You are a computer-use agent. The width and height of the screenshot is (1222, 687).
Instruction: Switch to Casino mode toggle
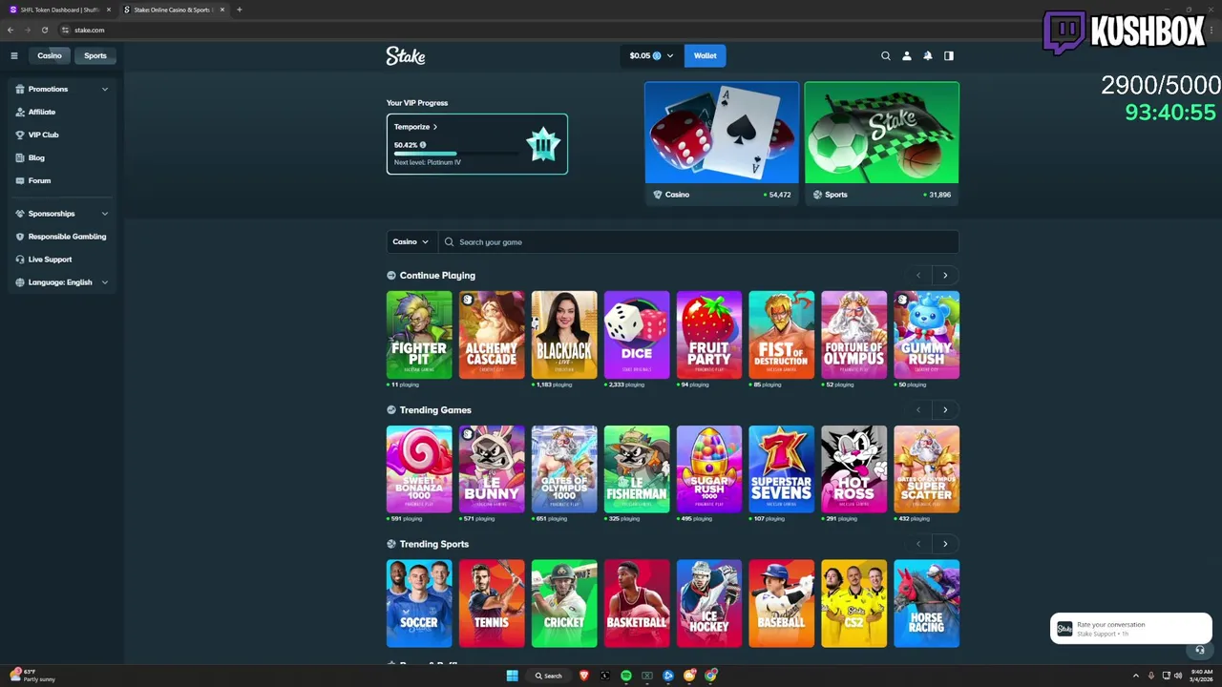coord(50,55)
